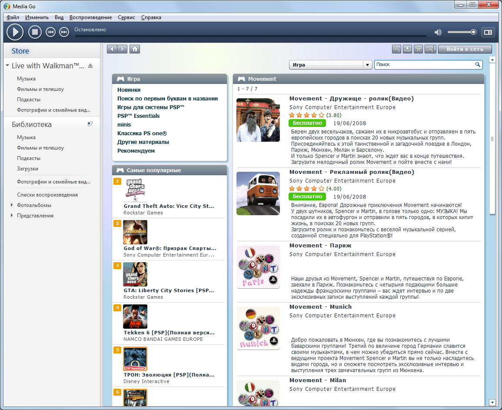Open the Movement - Milan title
The width and height of the screenshot is (502, 410).
(x=318, y=380)
